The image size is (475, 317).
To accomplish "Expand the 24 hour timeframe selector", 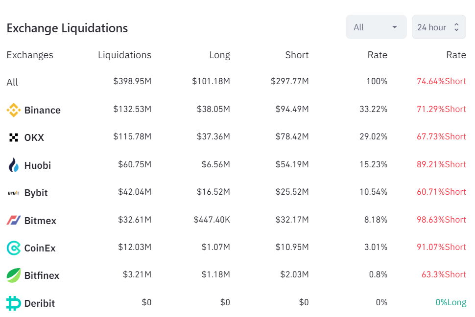I will (x=438, y=27).
